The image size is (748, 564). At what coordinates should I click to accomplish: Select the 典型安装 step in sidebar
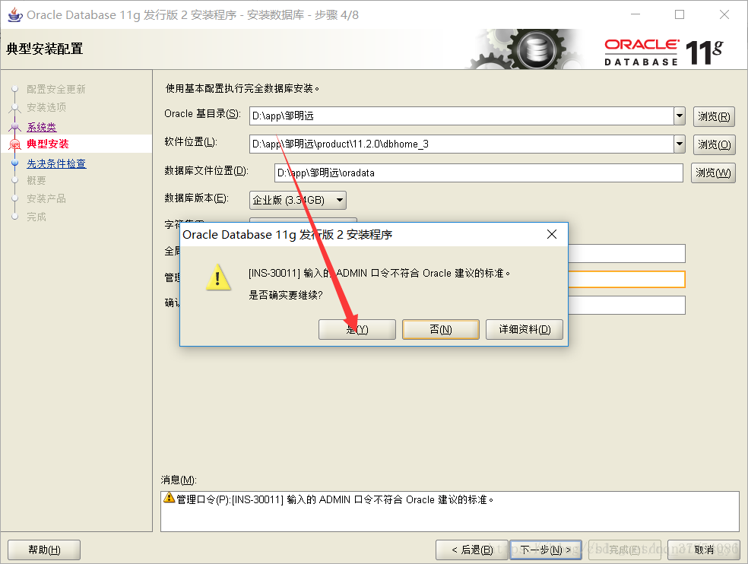coord(48,144)
